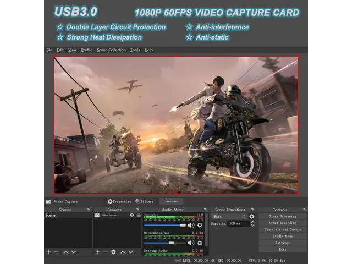352x264 pixels.
Task: Open the File menu
Action: click(x=49, y=50)
